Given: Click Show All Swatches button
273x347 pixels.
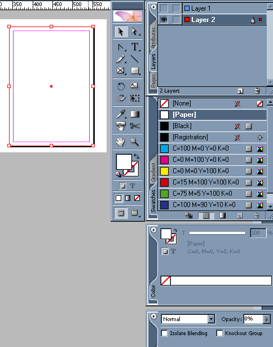Looking at the screenshot, I should (189, 216).
